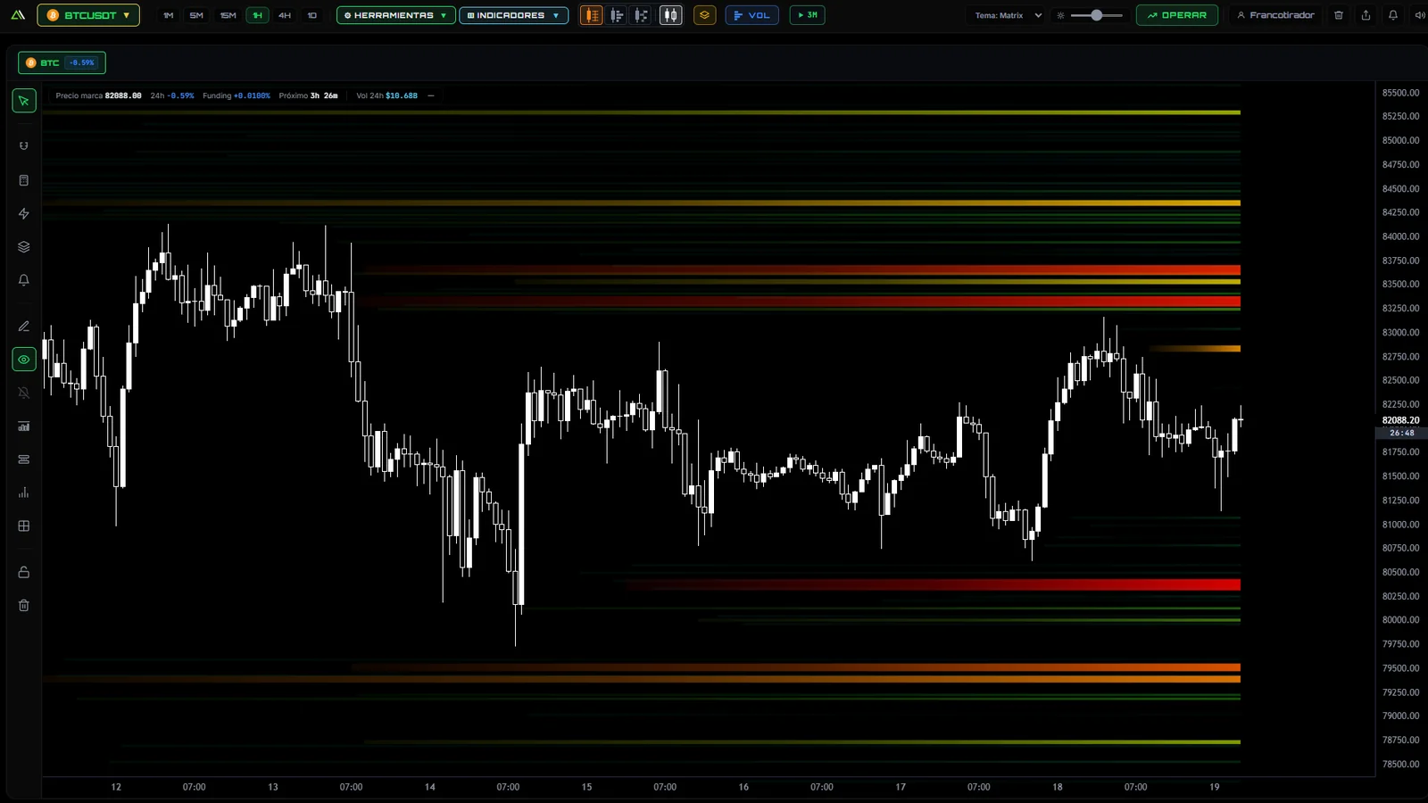The width and height of the screenshot is (1428, 803).
Task: Expand the HERRAMIENTAS dropdown menu
Action: click(x=395, y=15)
